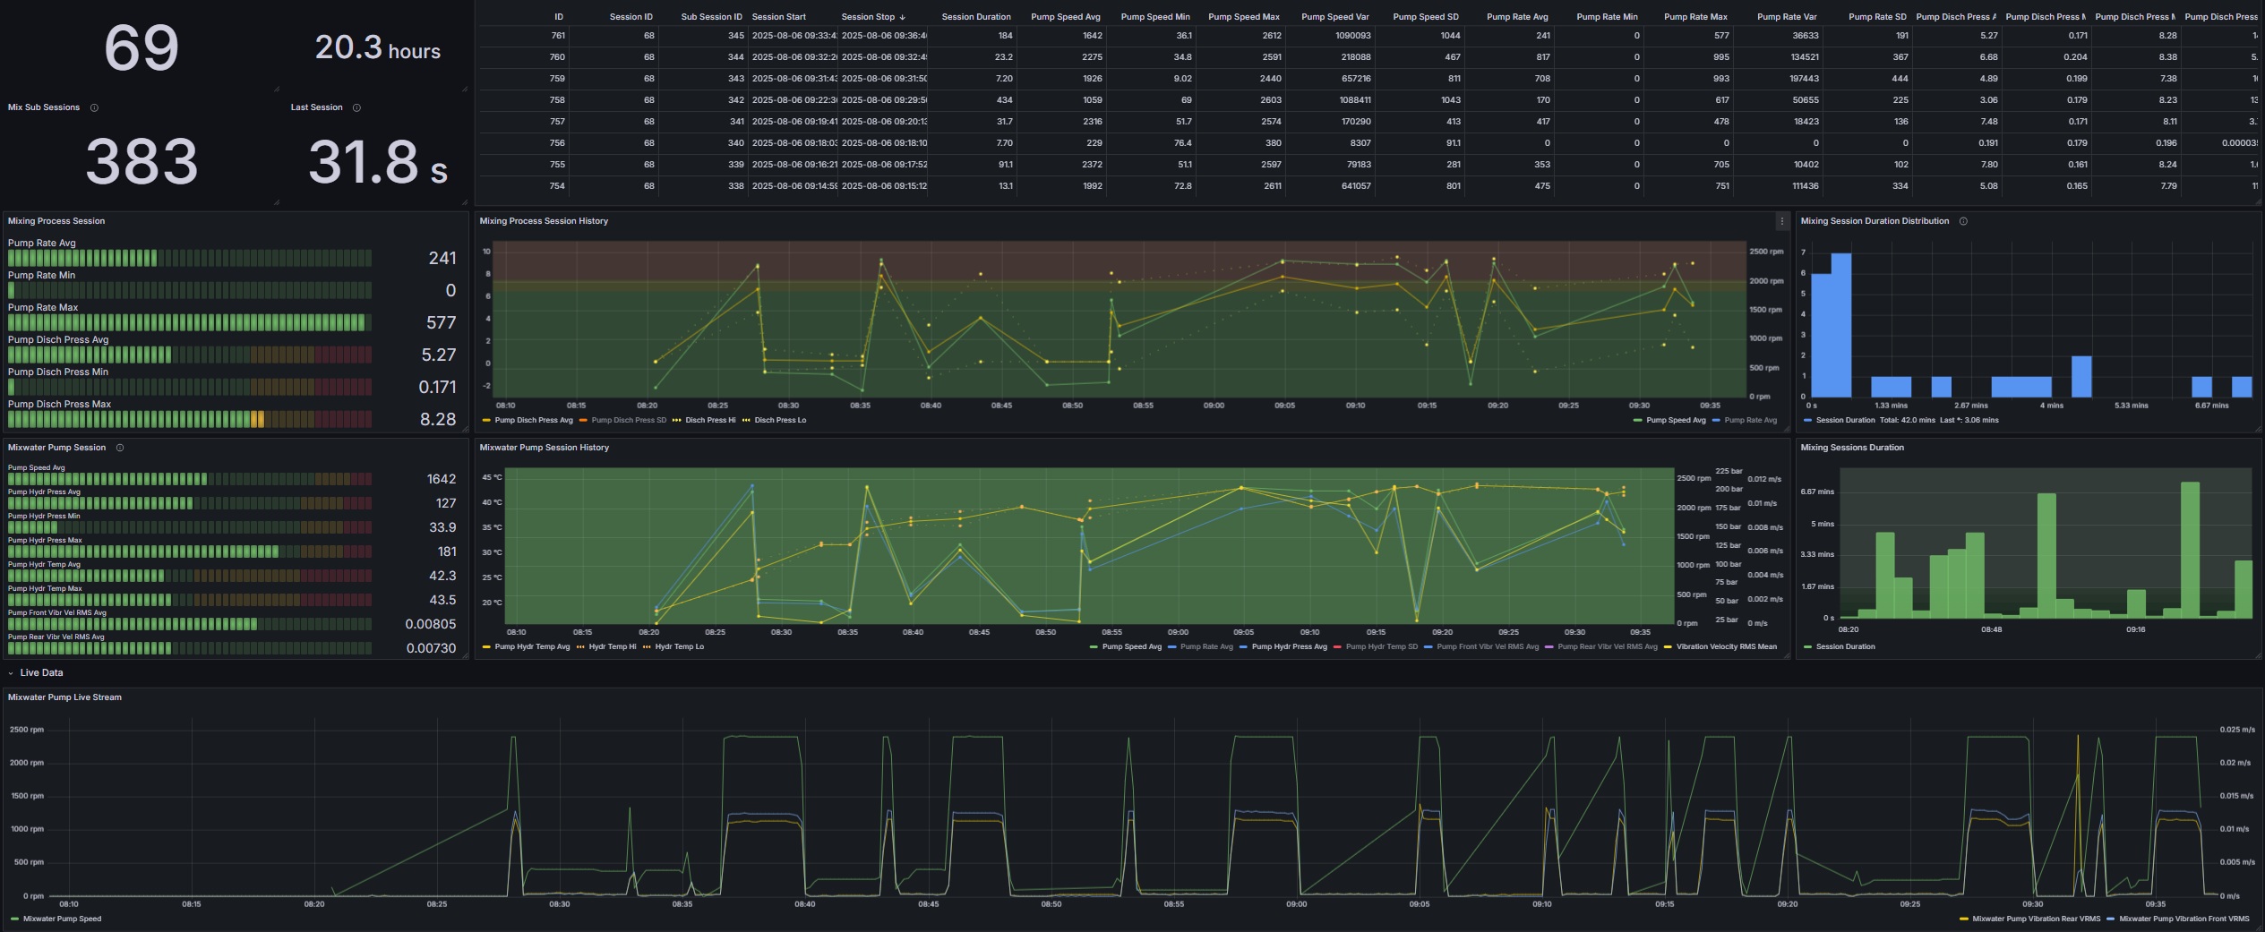This screenshot has width=2265, height=932.
Task: Click the Mixwater Pump Live Stream panel title
Action: (x=64, y=697)
